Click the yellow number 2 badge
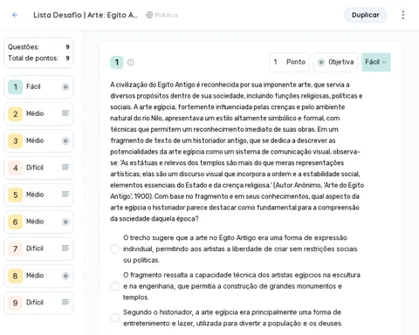 [16, 113]
